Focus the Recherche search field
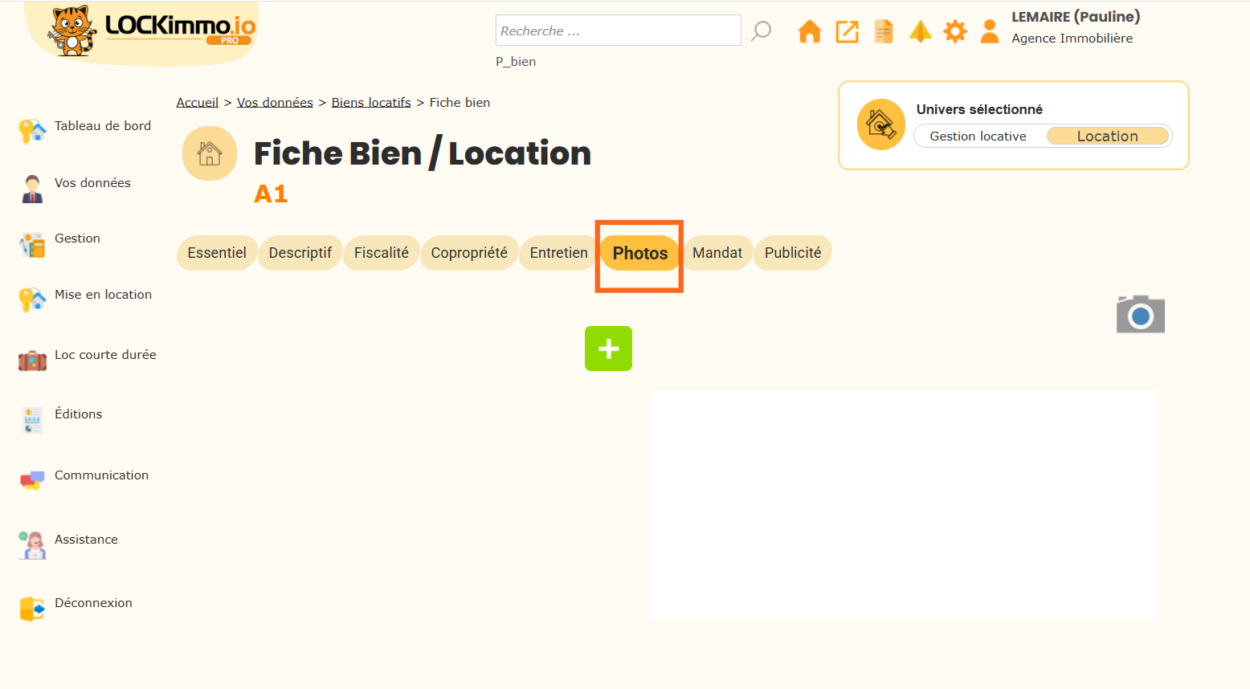 click(x=617, y=31)
